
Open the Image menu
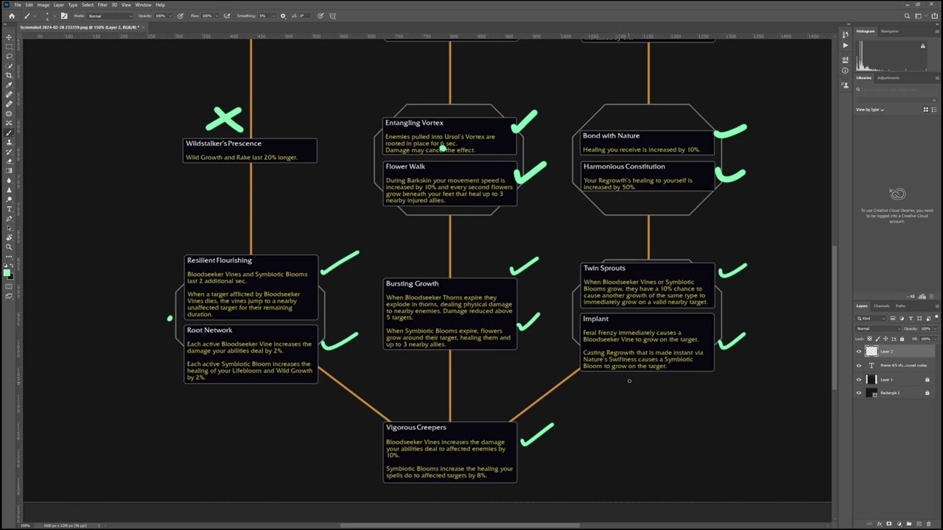43,4
